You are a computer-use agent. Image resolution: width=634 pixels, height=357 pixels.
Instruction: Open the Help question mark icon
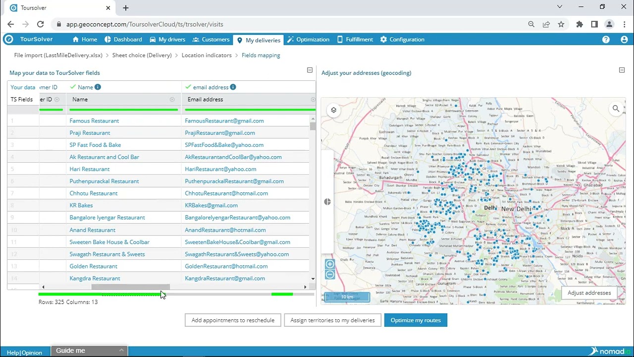606,40
